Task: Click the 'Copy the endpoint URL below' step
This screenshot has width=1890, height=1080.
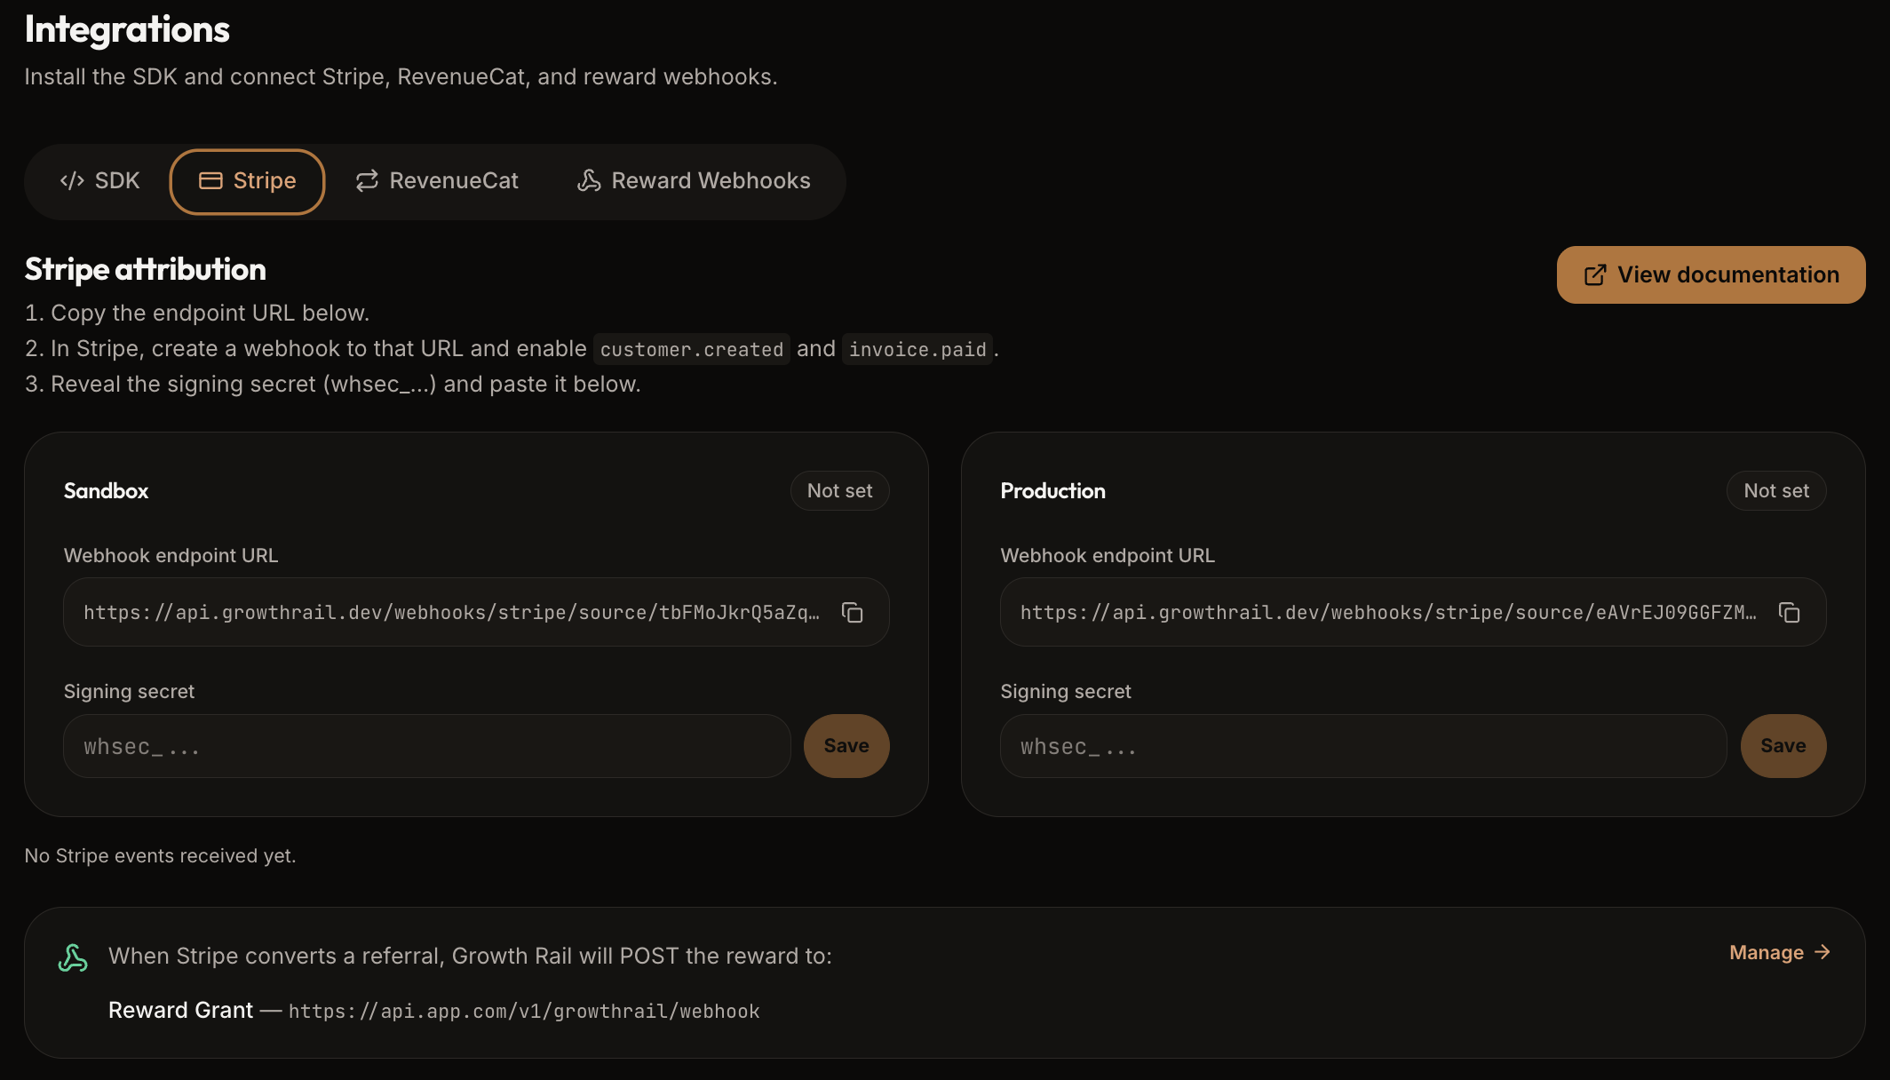Action: 197,314
